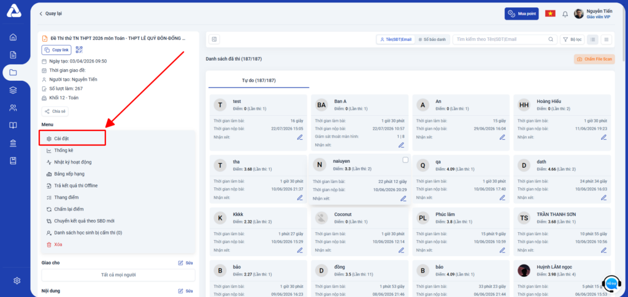Viewport: 628px width, 297px height.
Task: Open the open-book icon in sidebar
Action: click(13, 126)
